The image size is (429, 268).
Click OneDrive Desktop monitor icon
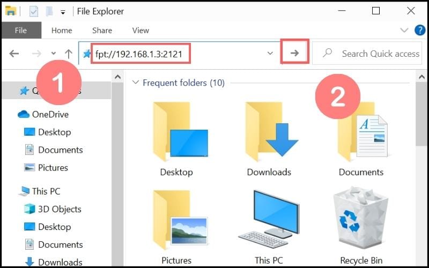tap(29, 132)
